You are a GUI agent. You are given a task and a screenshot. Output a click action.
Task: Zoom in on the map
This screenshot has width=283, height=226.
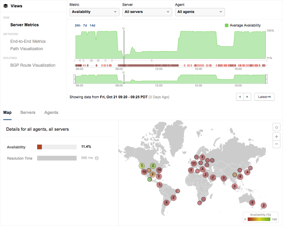(x=277, y=137)
